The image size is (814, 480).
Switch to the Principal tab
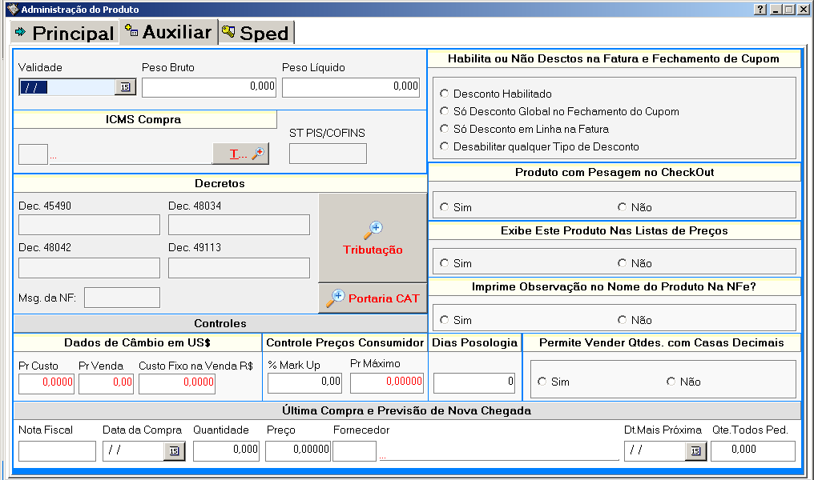[x=65, y=34]
